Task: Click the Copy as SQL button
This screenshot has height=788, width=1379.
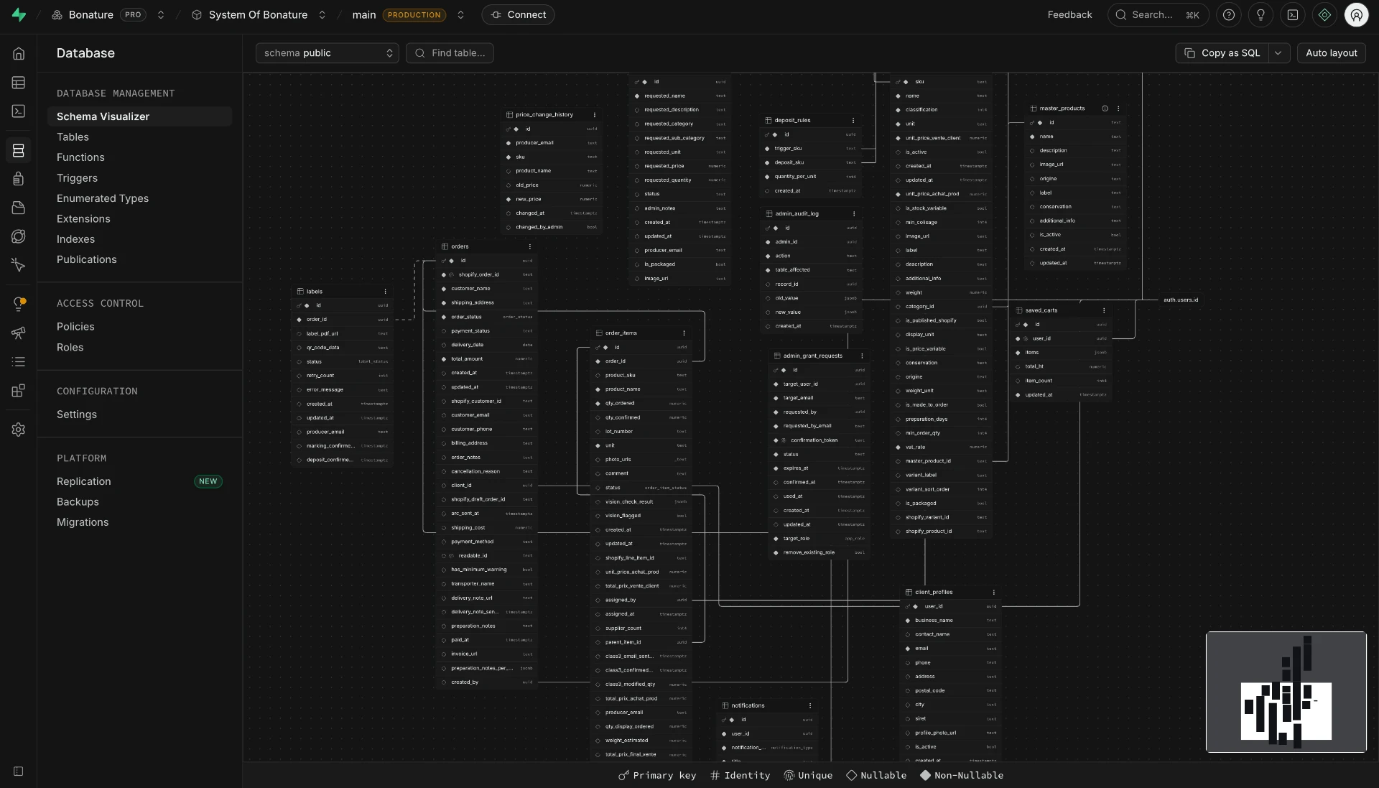Action: [1222, 53]
